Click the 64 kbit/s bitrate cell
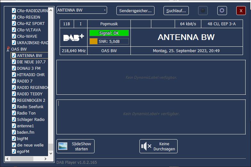251x167 pixels. pos(188,24)
